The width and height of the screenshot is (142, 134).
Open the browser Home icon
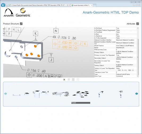tap(134, 5)
